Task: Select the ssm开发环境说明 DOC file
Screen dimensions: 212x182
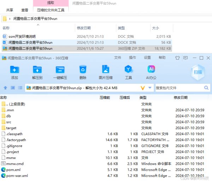Action: (87, 36)
